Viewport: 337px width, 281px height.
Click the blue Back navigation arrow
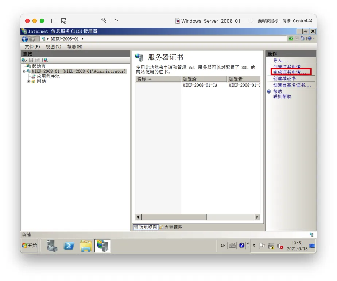(x=25, y=39)
